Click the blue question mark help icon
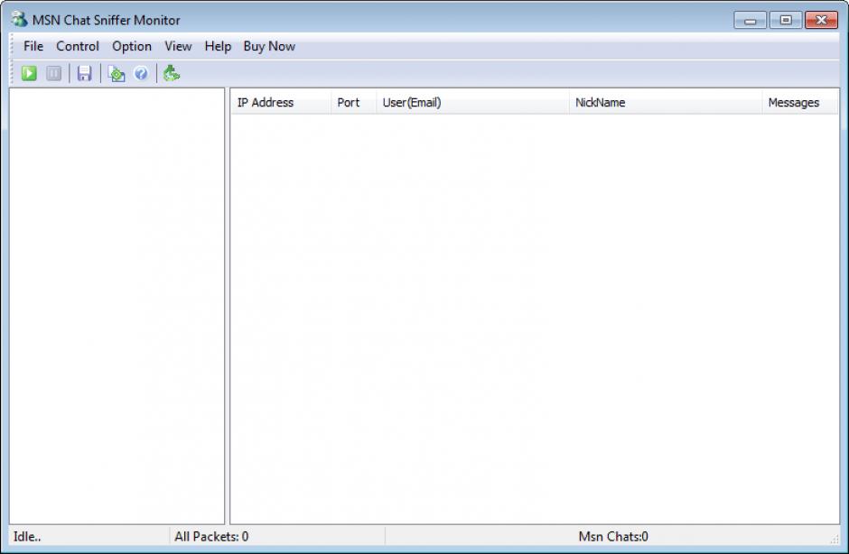 [141, 73]
